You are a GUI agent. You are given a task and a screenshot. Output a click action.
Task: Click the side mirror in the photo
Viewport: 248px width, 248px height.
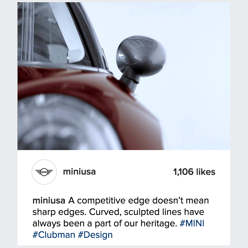141,62
